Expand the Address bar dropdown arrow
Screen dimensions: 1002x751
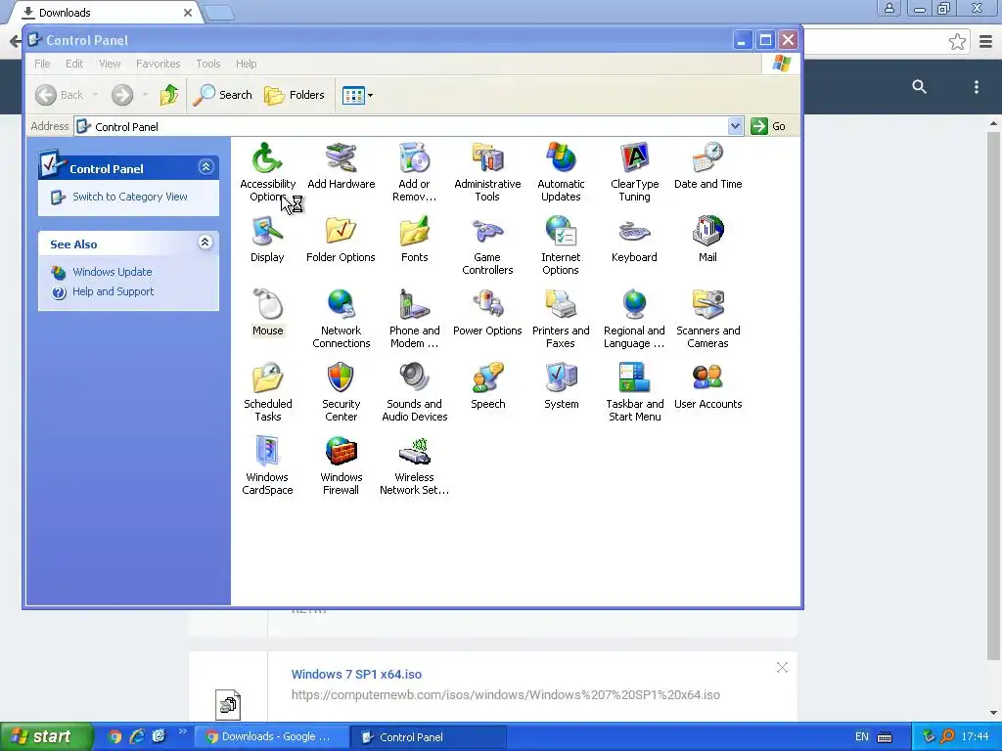pyautogui.click(x=735, y=126)
